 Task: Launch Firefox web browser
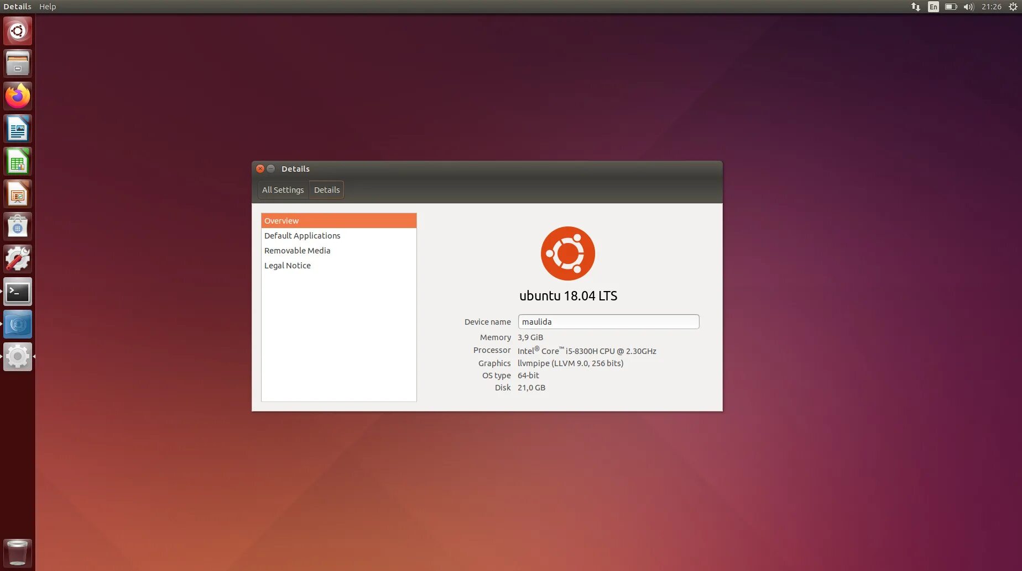coord(18,96)
